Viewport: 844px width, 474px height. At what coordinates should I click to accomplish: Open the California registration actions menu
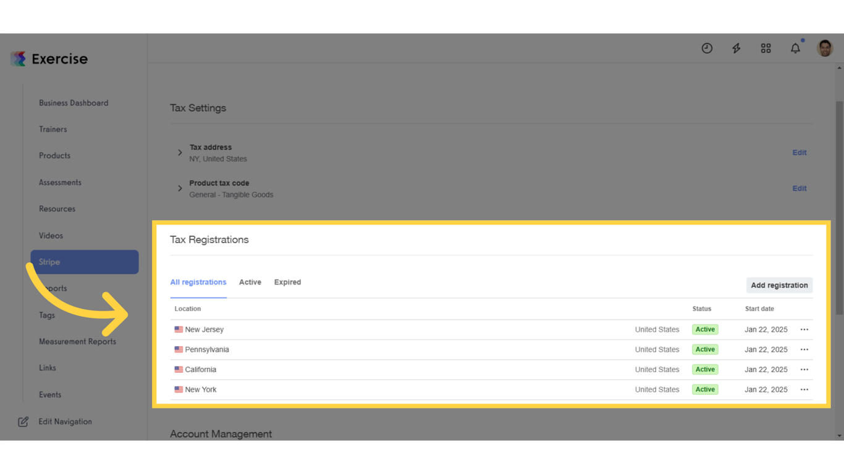(x=804, y=369)
